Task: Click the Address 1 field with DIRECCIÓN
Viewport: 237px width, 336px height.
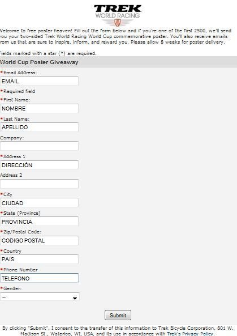Action: click(39, 165)
